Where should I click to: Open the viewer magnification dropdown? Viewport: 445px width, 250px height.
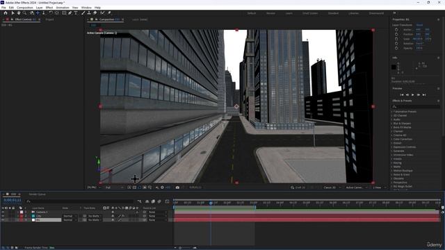94,187
